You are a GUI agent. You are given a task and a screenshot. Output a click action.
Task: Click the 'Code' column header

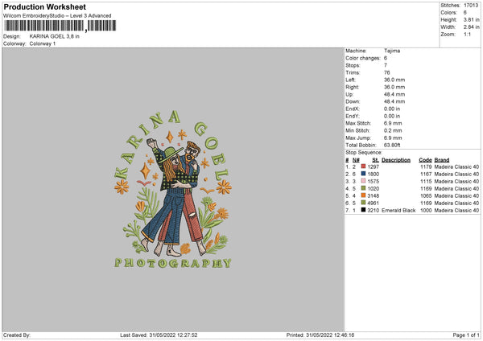tap(425, 160)
